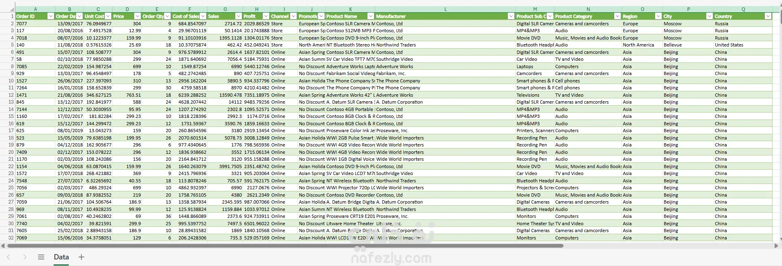Click the select-all corner triangle

coord(11,9)
